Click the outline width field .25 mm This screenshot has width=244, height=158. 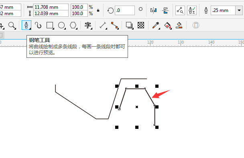coord(223,10)
